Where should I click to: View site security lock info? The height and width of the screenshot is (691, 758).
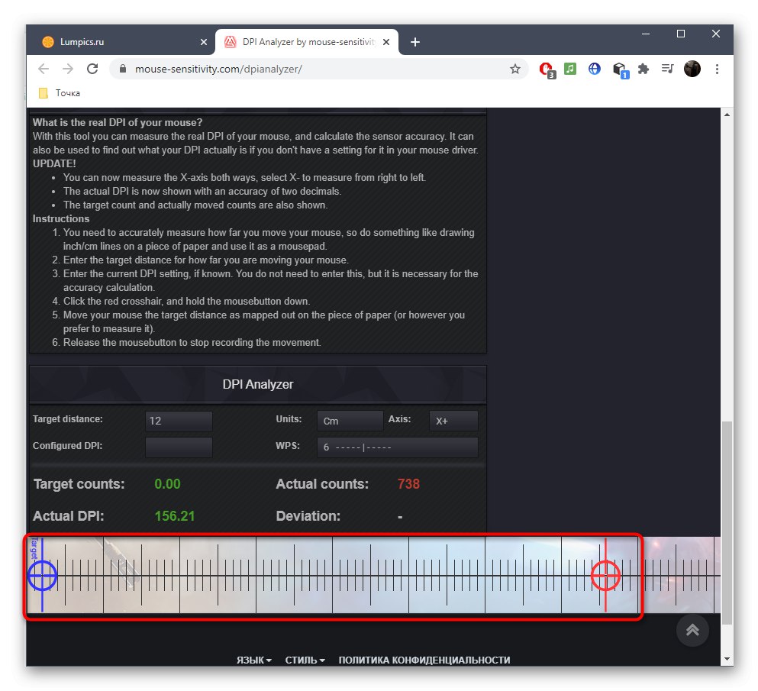tap(123, 69)
